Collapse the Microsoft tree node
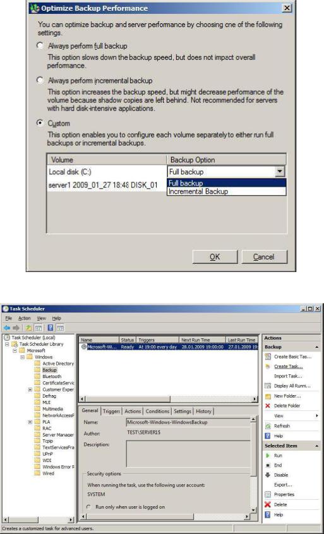 (15, 350)
